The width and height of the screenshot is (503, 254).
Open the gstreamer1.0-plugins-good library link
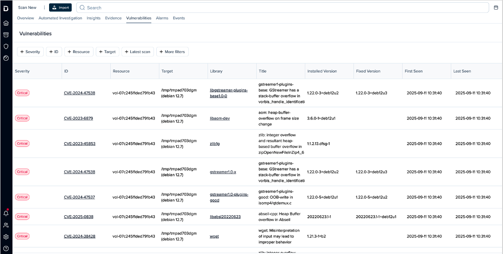click(x=229, y=197)
